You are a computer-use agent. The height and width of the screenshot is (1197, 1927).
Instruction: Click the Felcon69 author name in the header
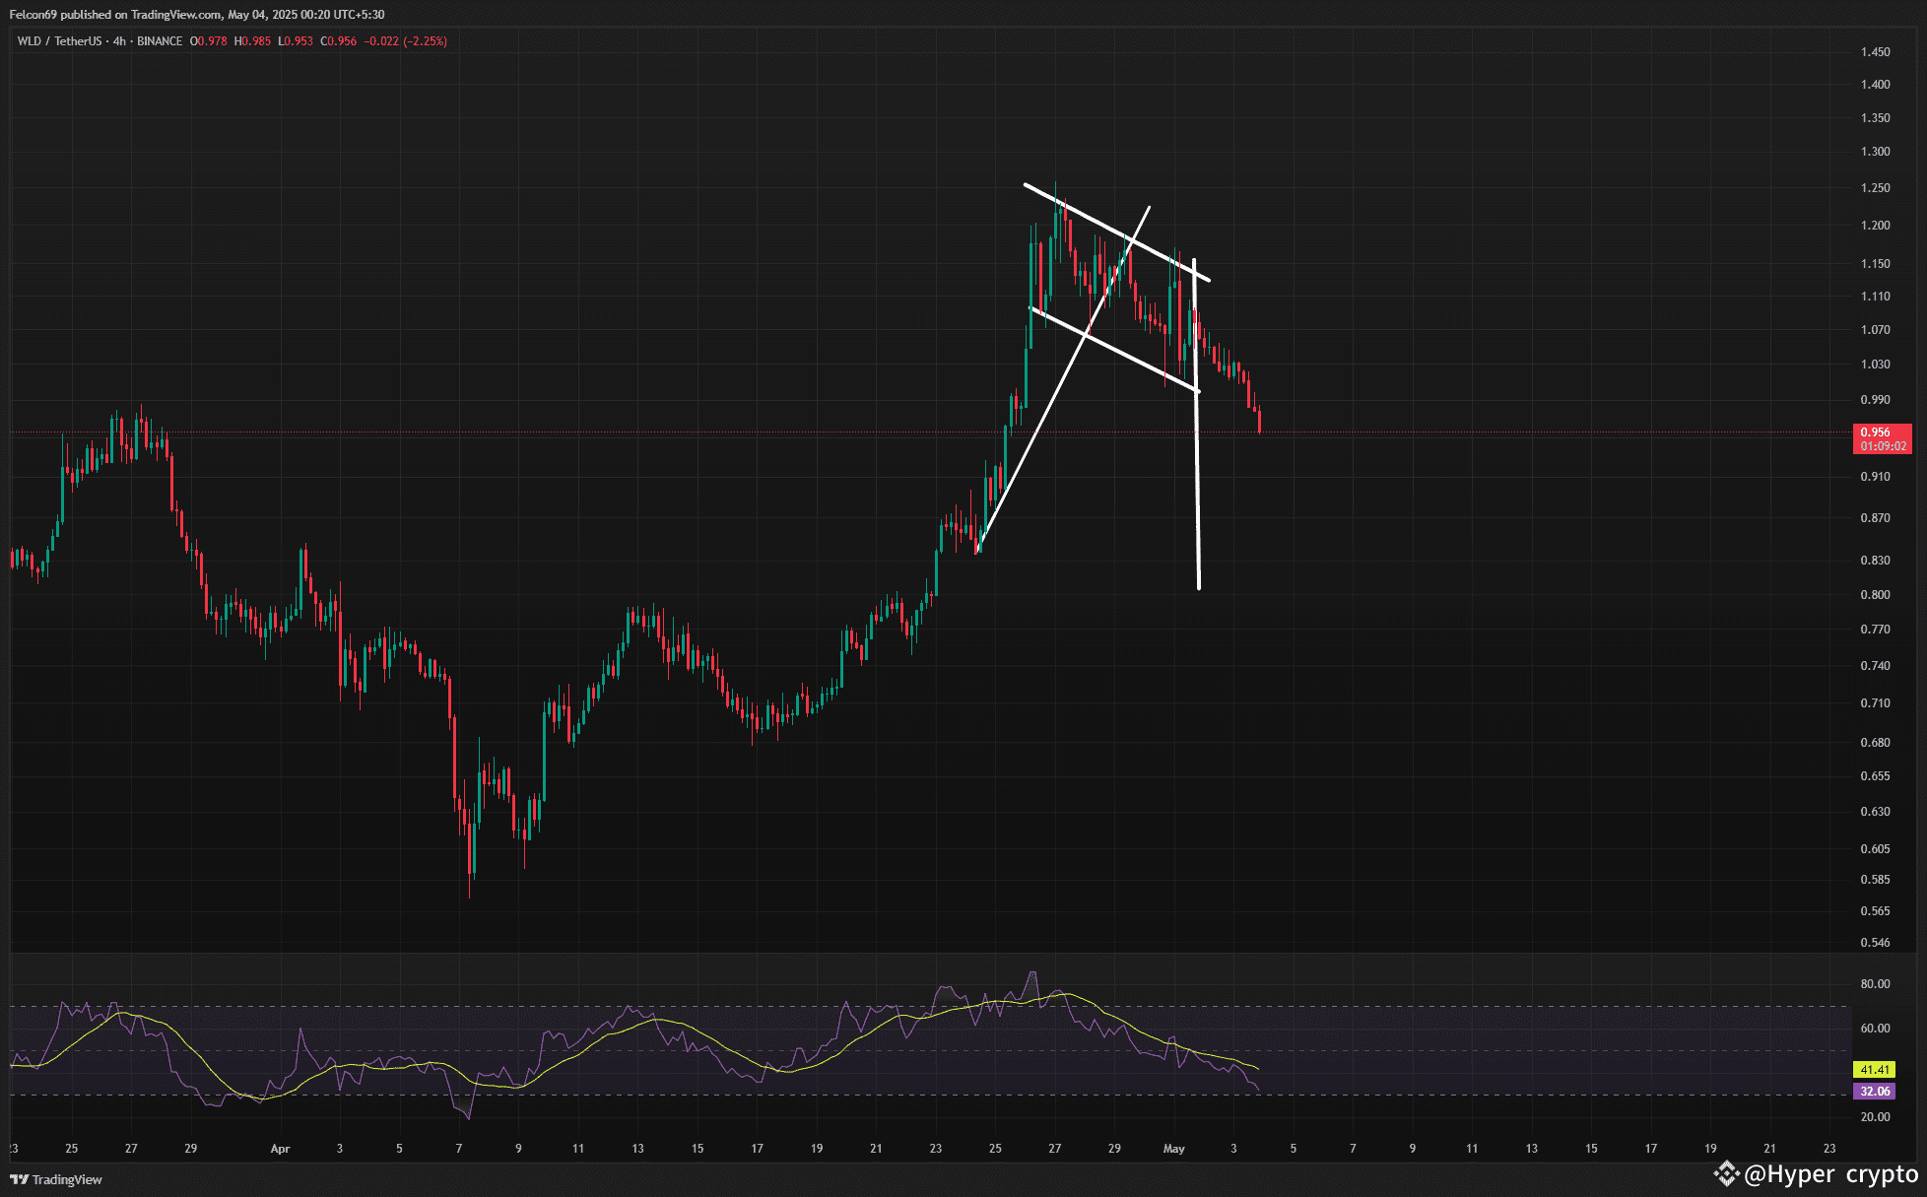coord(33,15)
